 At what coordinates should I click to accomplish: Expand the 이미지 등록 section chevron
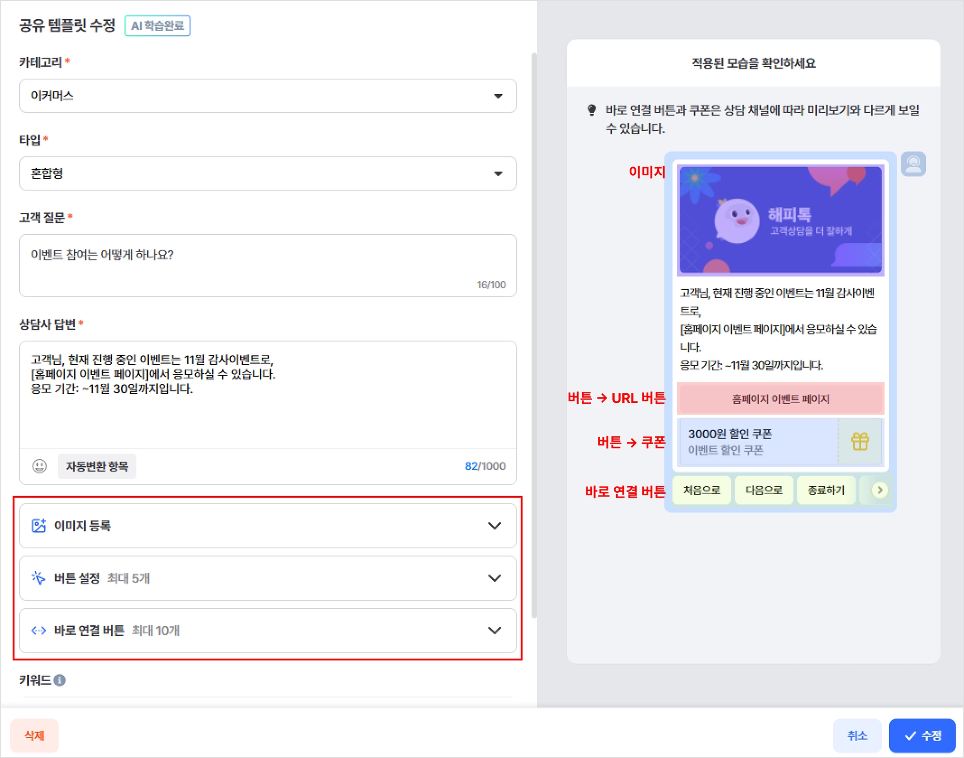coord(494,525)
